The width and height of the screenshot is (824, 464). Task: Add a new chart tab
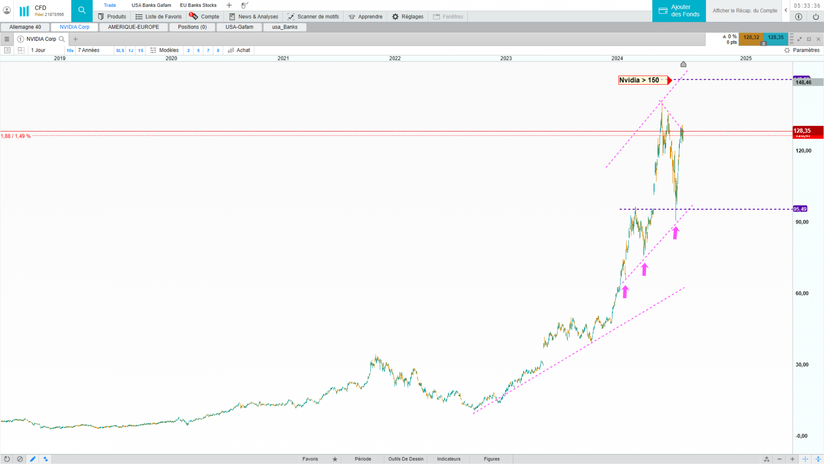76,39
